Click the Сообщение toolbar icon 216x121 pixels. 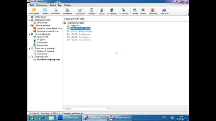tap(34, 11)
